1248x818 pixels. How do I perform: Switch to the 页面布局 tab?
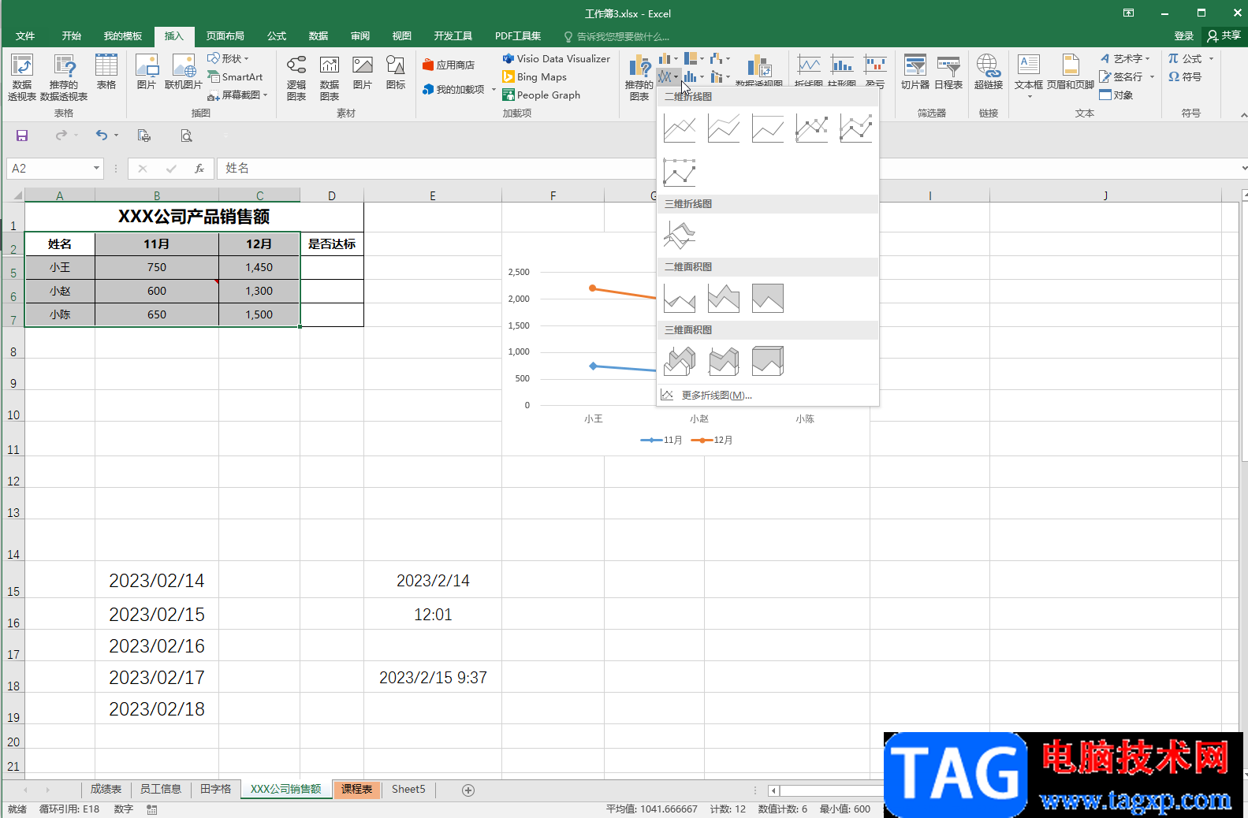(x=225, y=36)
